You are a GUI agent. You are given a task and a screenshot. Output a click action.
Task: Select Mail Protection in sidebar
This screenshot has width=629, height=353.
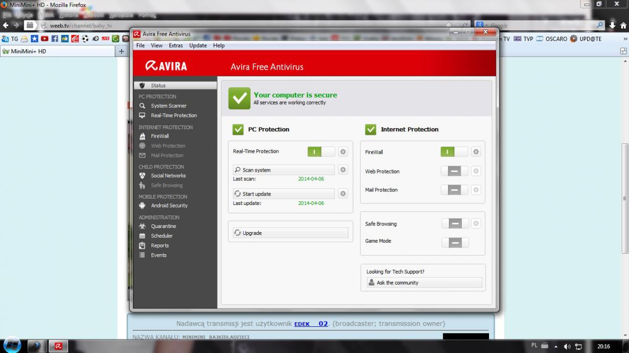pyautogui.click(x=167, y=155)
